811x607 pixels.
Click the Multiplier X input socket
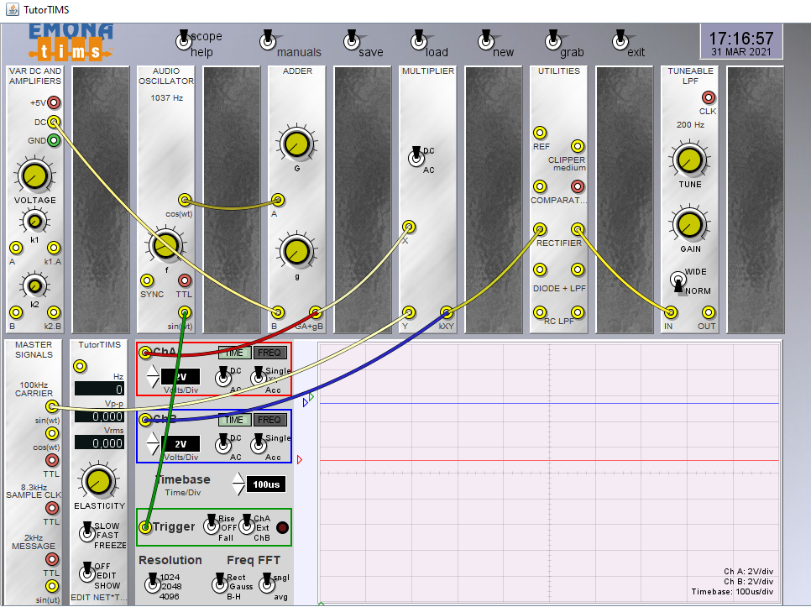click(409, 227)
